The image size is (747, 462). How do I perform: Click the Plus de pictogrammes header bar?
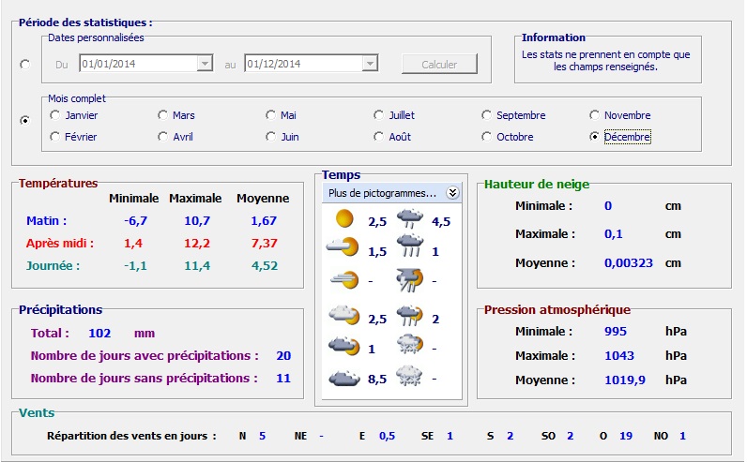pyautogui.click(x=392, y=193)
